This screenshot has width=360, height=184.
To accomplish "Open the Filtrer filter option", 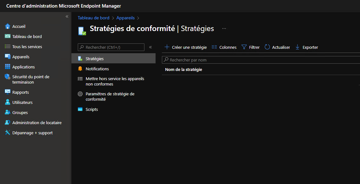I will click(251, 47).
